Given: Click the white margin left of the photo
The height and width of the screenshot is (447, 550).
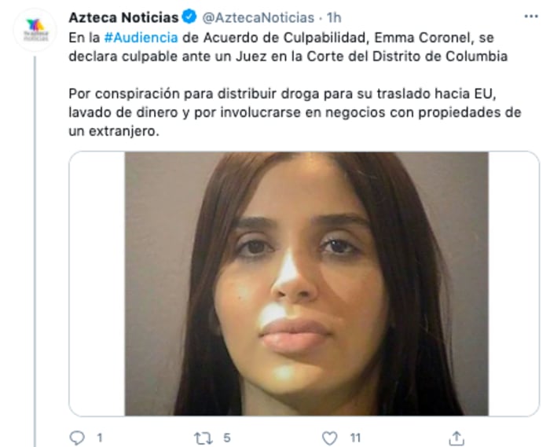Looking at the screenshot, I should [97, 284].
